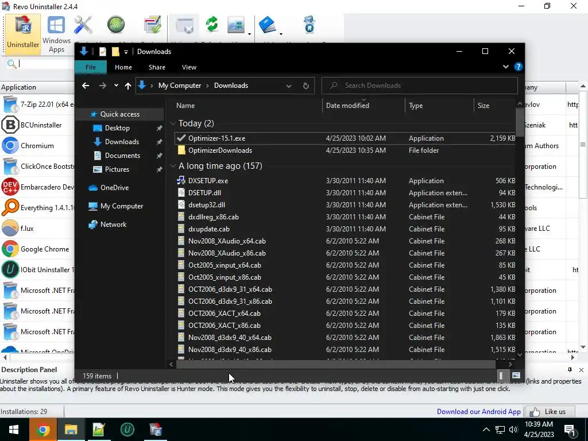Open the File tab in Explorer

coord(91,67)
